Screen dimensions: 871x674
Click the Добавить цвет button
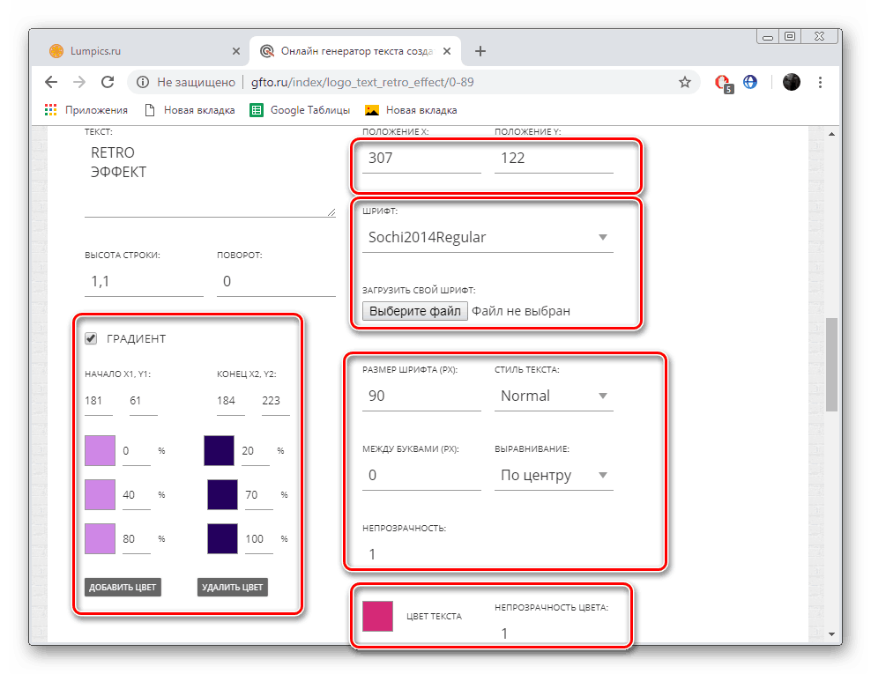[x=123, y=588]
